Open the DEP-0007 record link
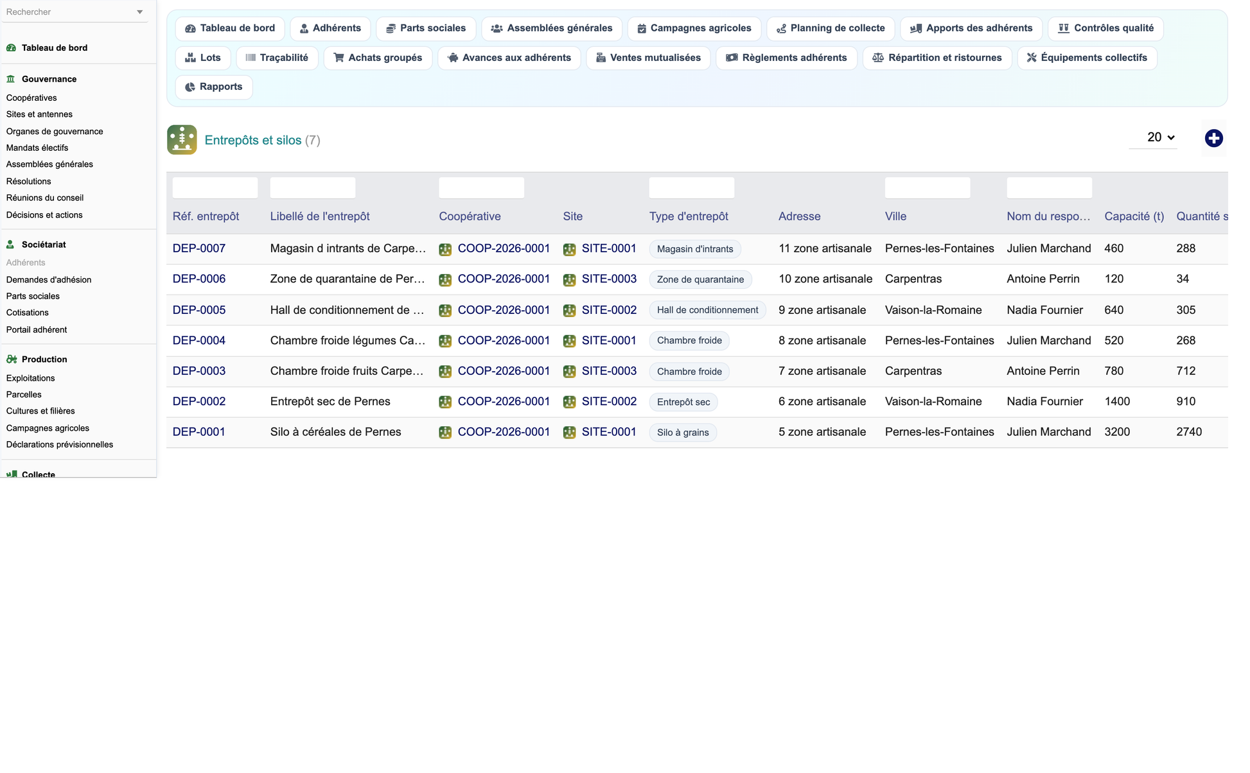This screenshot has height=773, width=1250. pyautogui.click(x=199, y=248)
